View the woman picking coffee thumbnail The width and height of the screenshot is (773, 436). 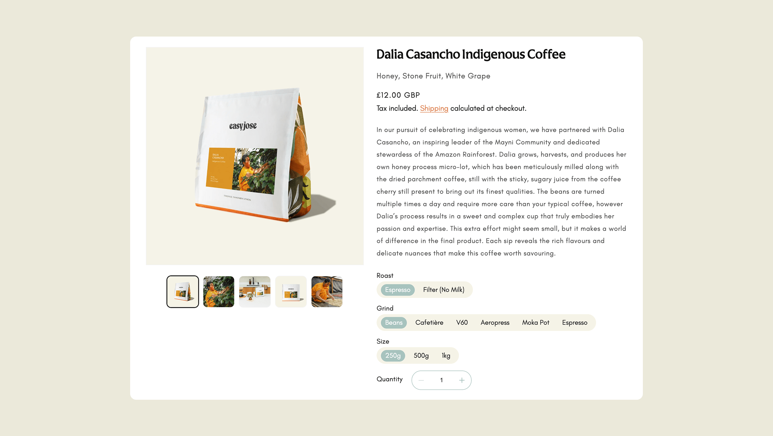(x=219, y=292)
